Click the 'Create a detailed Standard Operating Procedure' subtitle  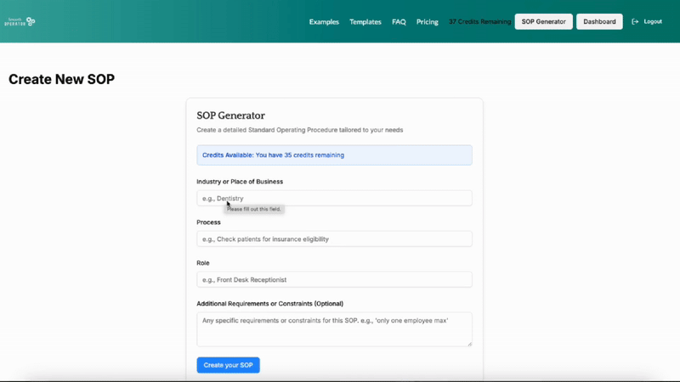pos(300,130)
